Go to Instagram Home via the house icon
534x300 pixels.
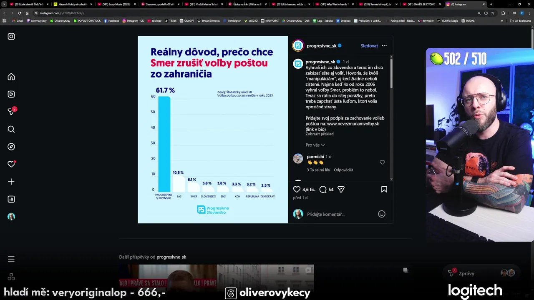point(11,77)
